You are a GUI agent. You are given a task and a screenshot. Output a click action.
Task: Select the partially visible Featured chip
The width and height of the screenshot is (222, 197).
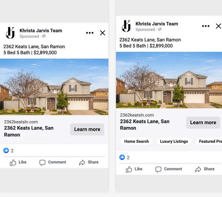tap(209, 141)
